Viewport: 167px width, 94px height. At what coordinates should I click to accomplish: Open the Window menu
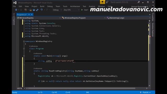102,6
